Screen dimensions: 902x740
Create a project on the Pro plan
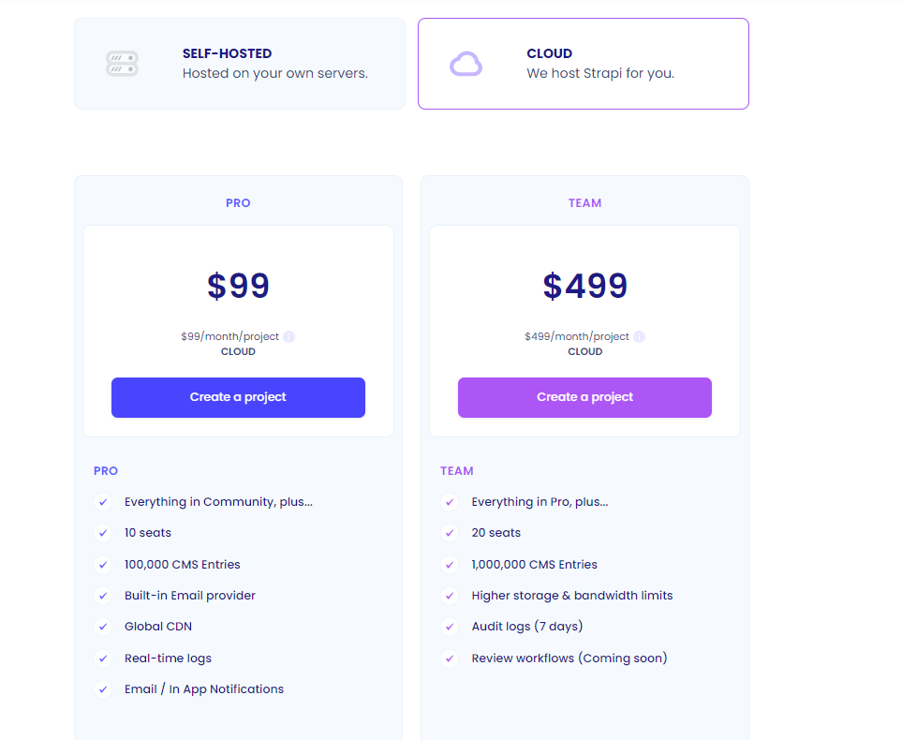[238, 397]
